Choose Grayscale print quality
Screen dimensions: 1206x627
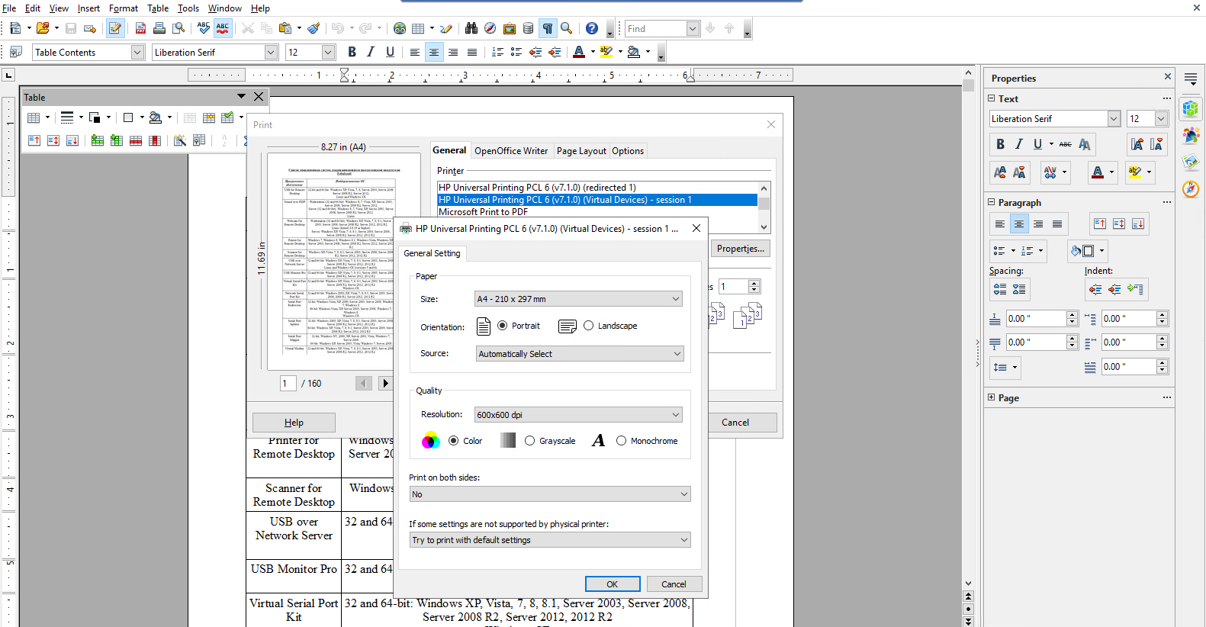pyautogui.click(x=529, y=441)
